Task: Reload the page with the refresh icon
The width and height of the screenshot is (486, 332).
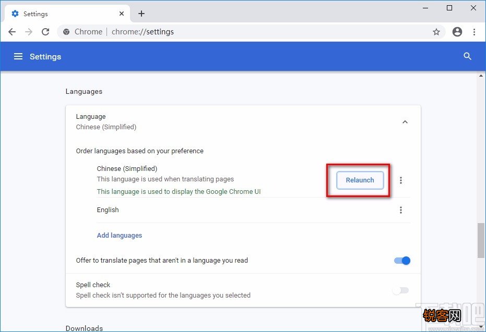Action: (45, 32)
